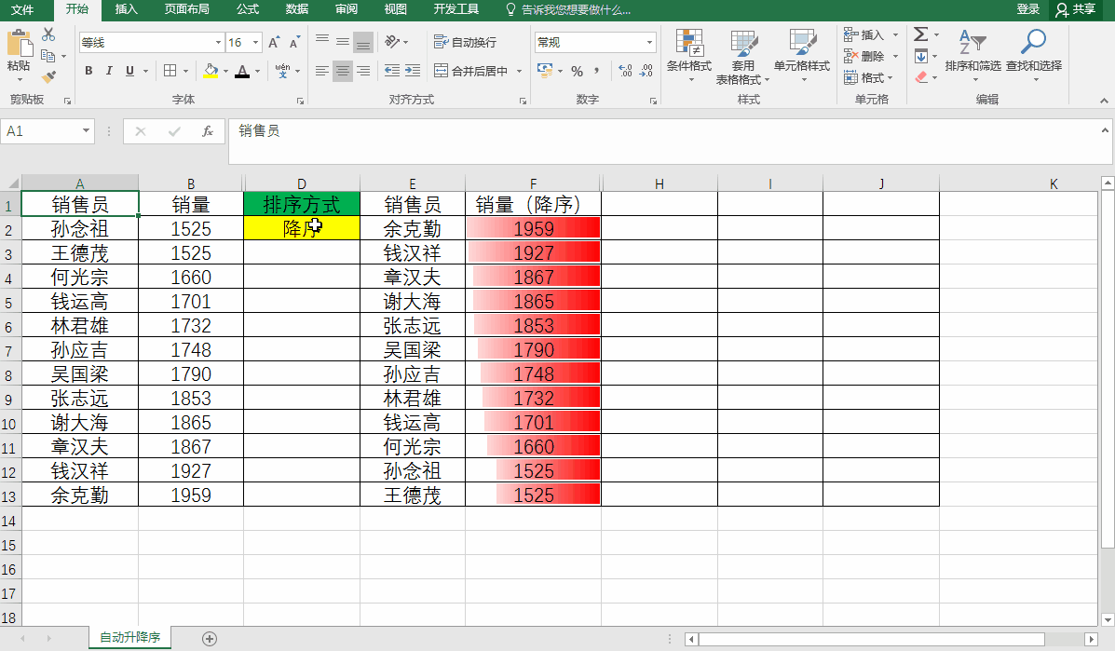Open the font name dropdown 等线
1115x651 pixels.
(x=218, y=43)
